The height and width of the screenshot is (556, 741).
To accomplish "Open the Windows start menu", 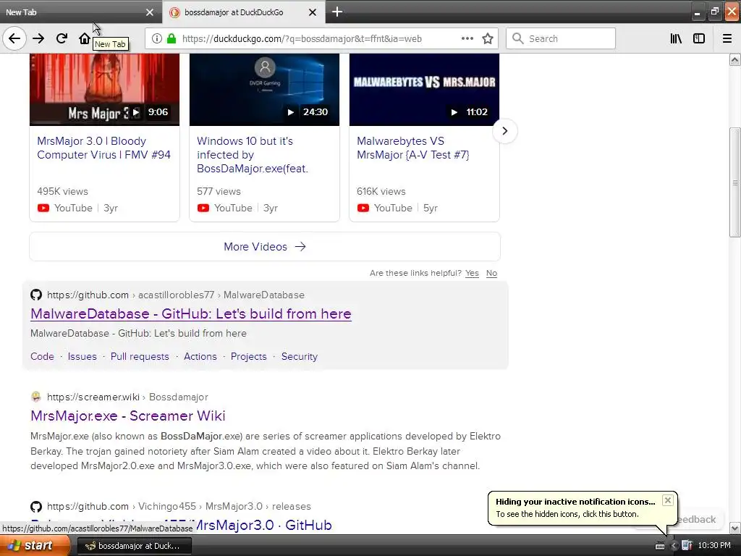I will pyautogui.click(x=34, y=546).
